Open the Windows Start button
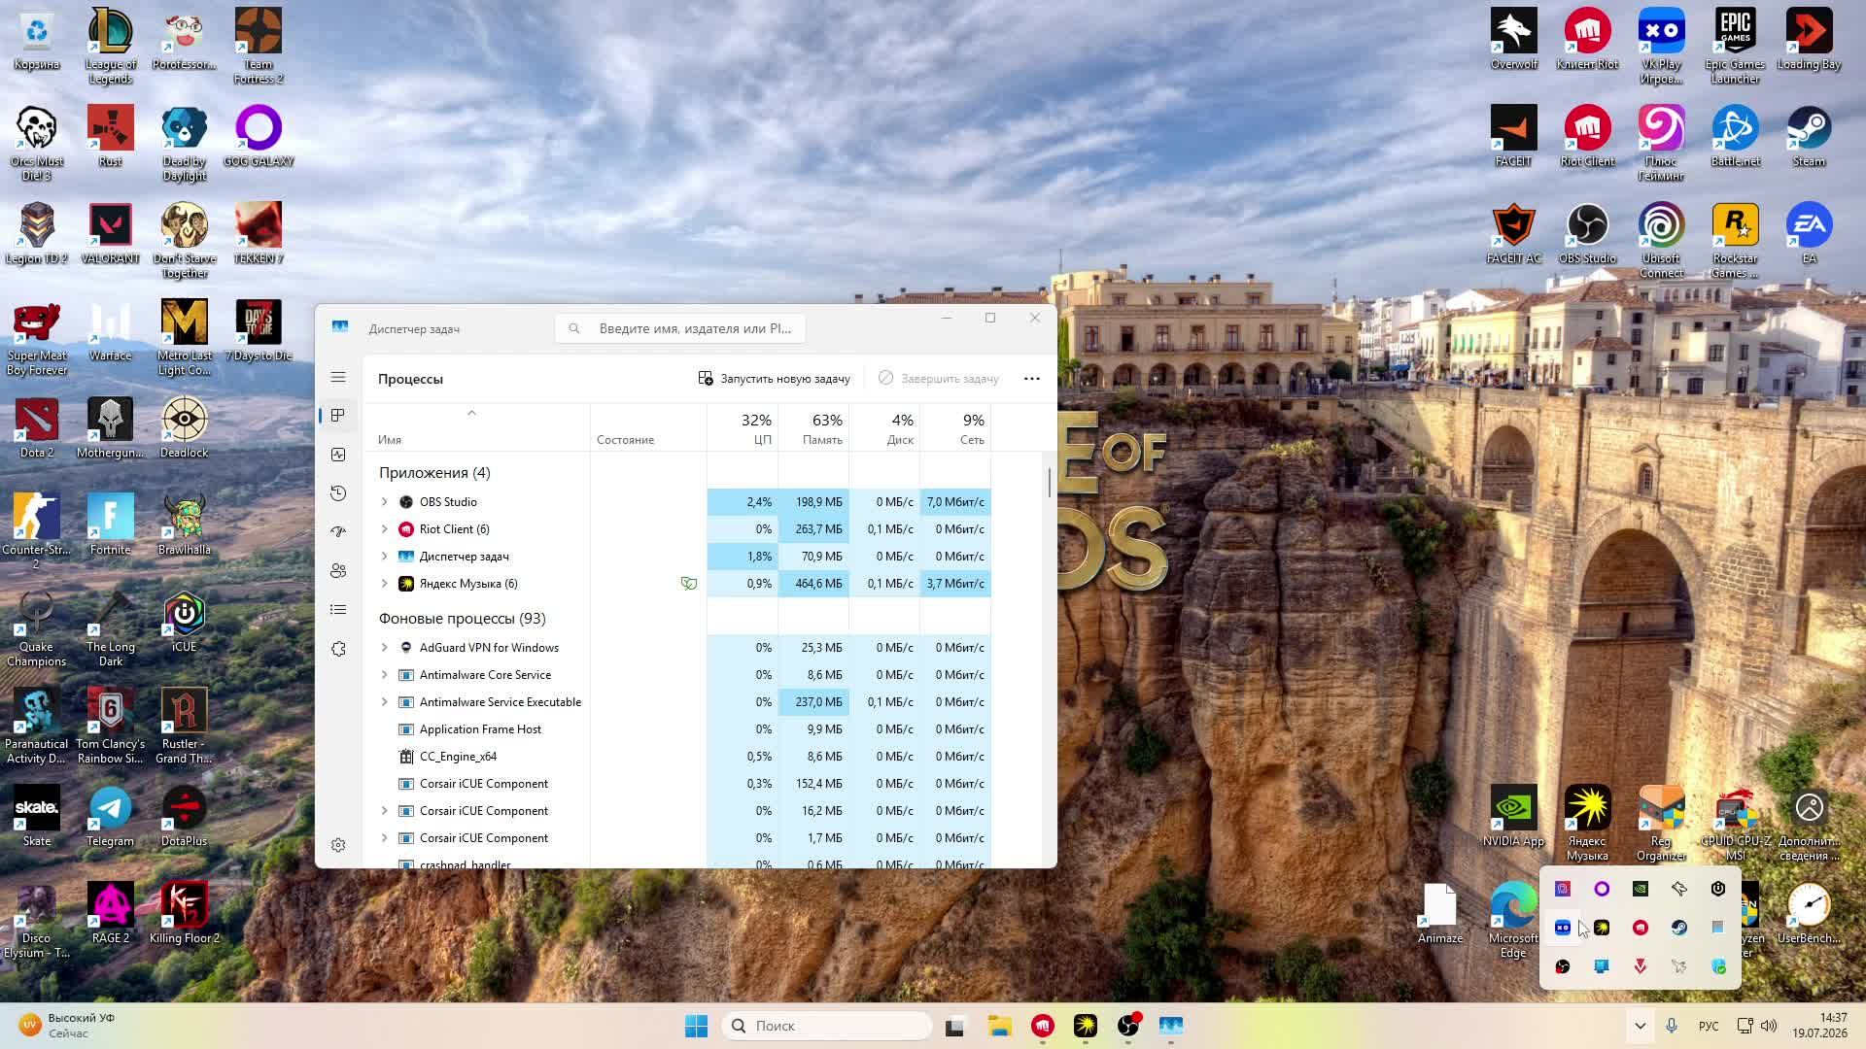The width and height of the screenshot is (1866, 1049). click(x=696, y=1026)
